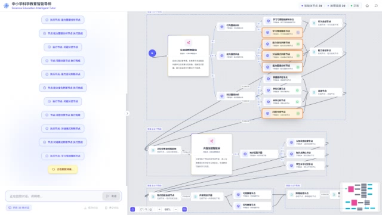Screen dimensions: 382x215
Task: Click the home view icon in the canvas bottom toolbar
Action: click(151, 209)
